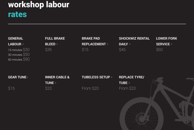Click the mountain bike silhouette graphic
Screen dimensions: 194x130
157,104
